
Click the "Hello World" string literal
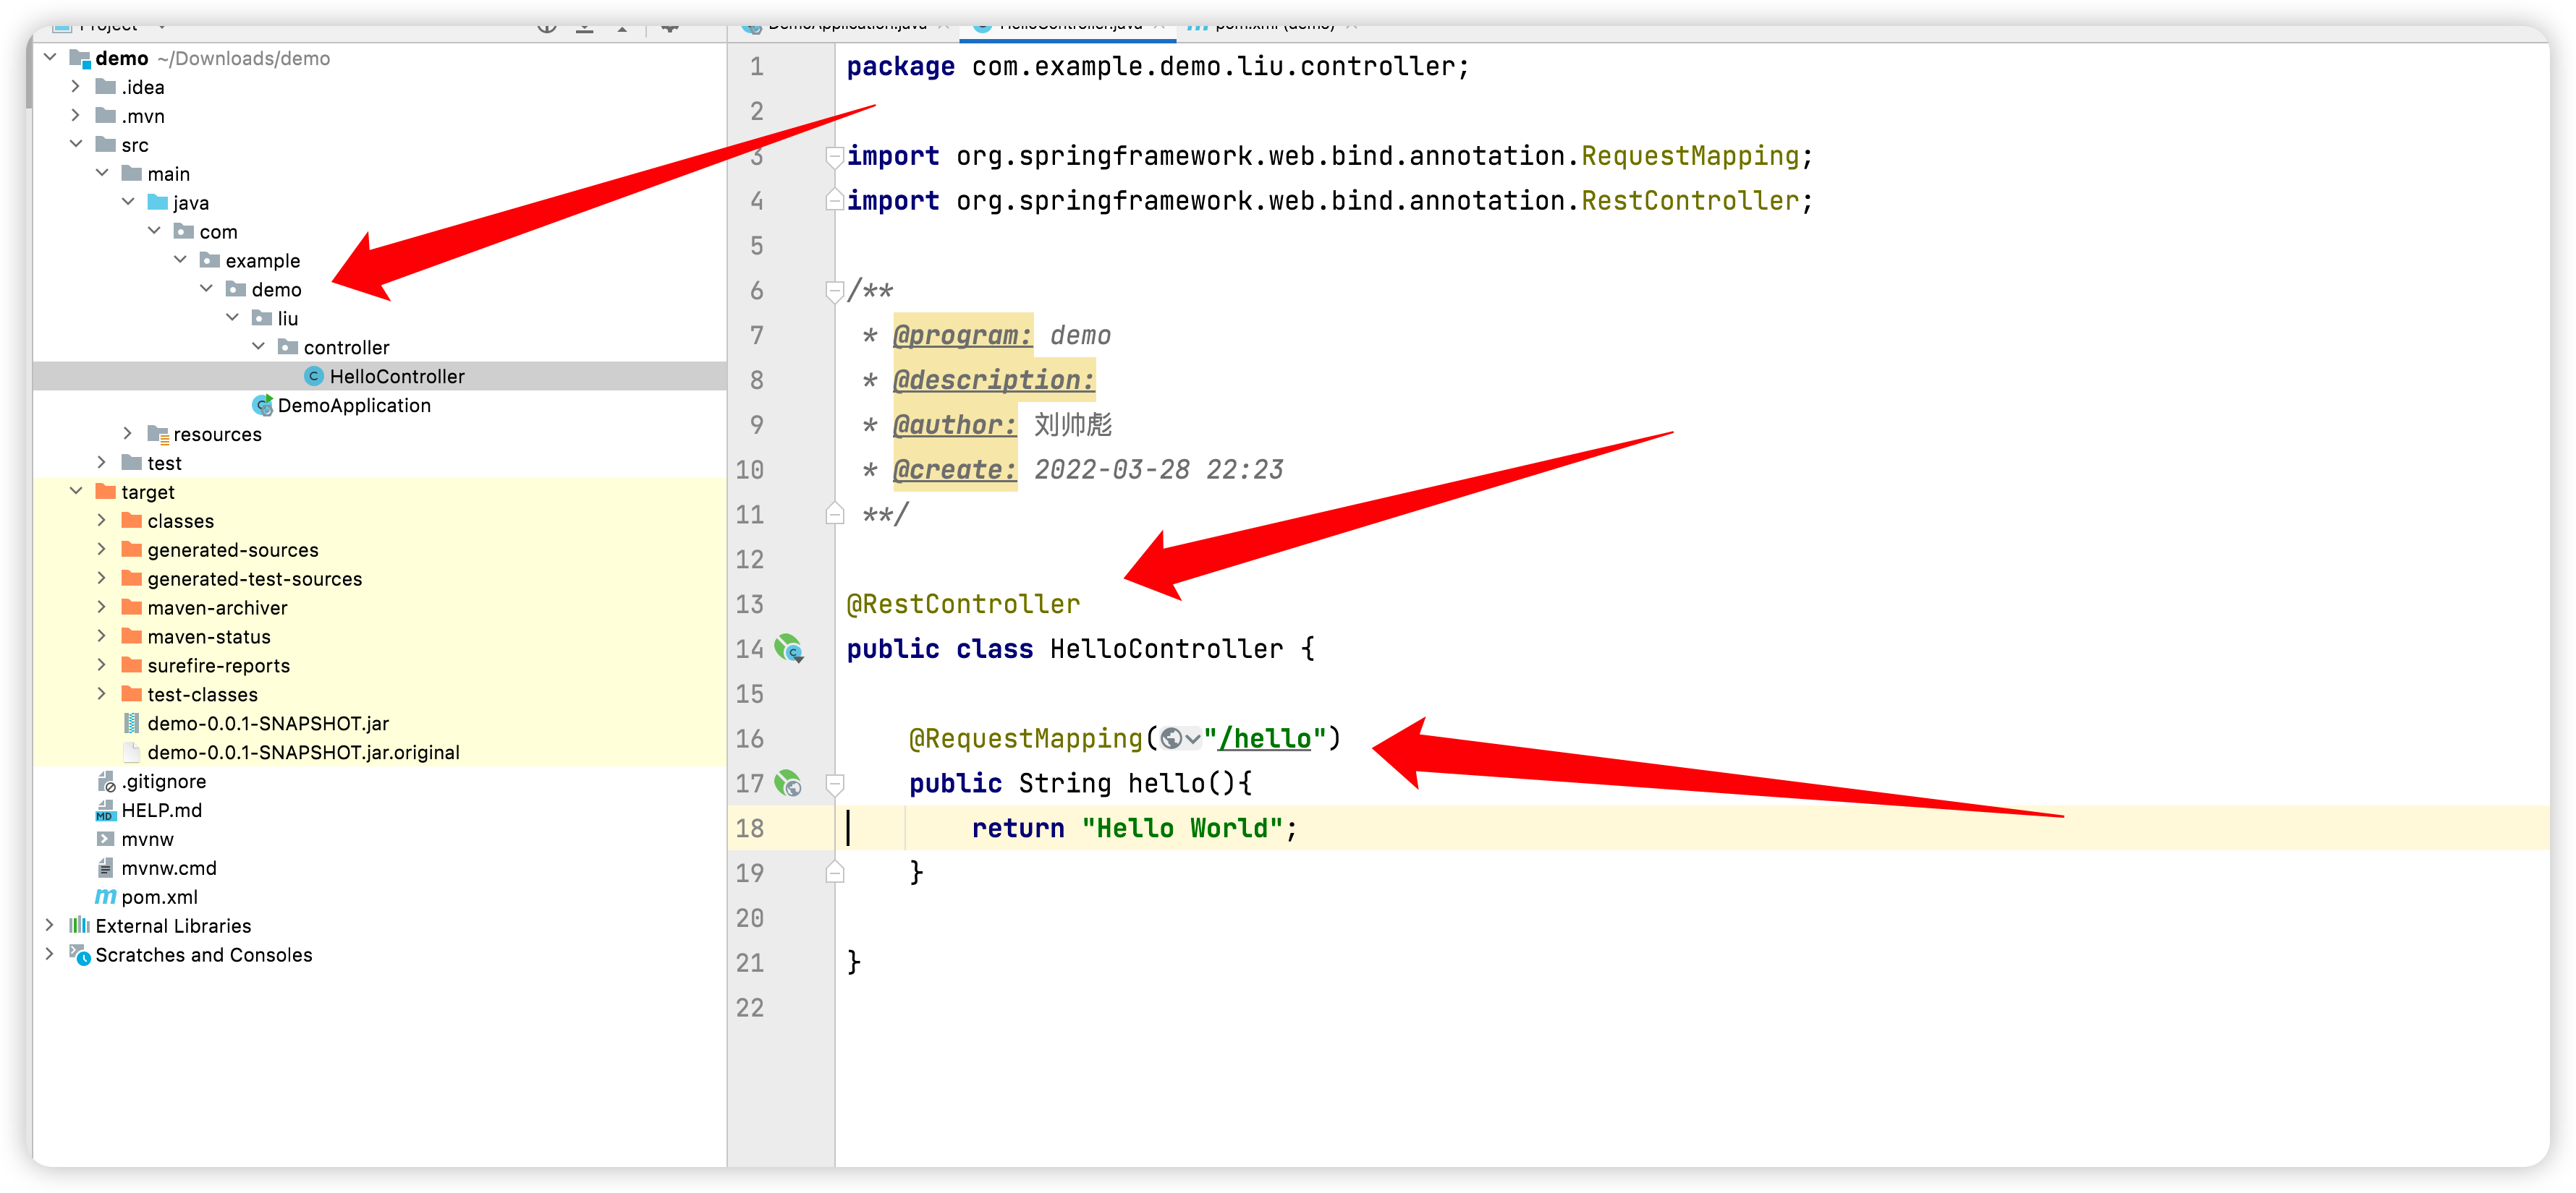click(x=1182, y=829)
